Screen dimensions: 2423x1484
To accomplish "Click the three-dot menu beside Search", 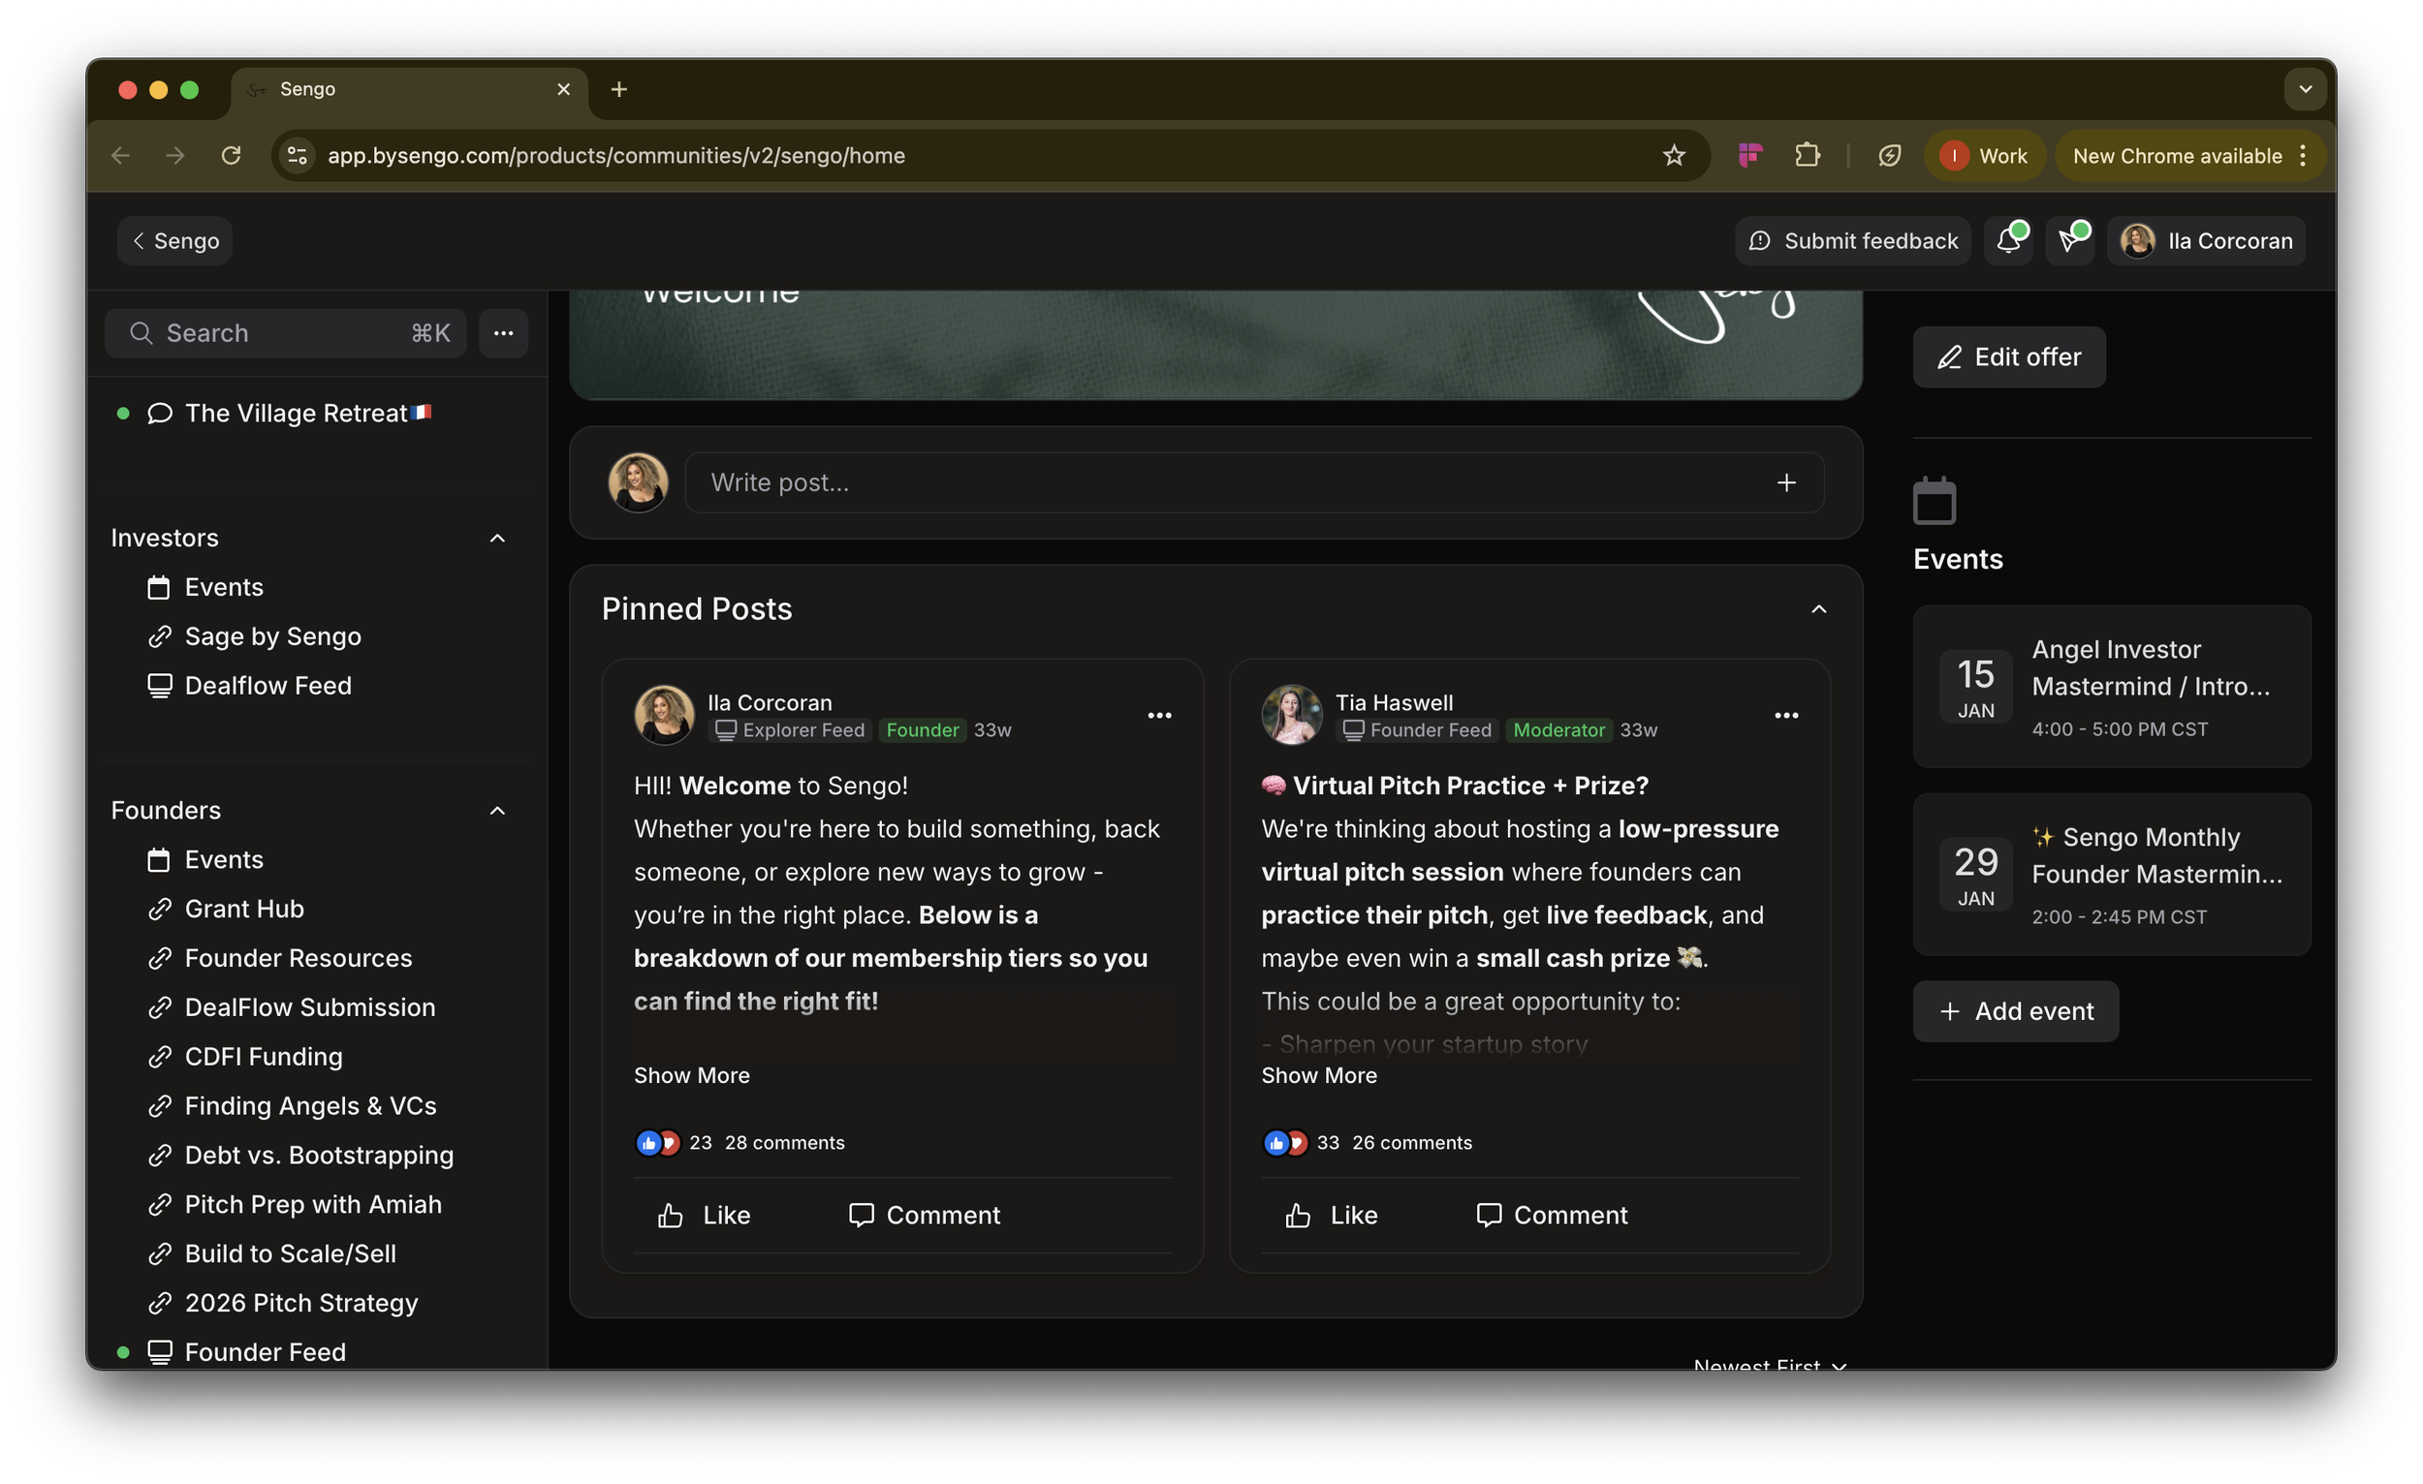I will point(503,333).
